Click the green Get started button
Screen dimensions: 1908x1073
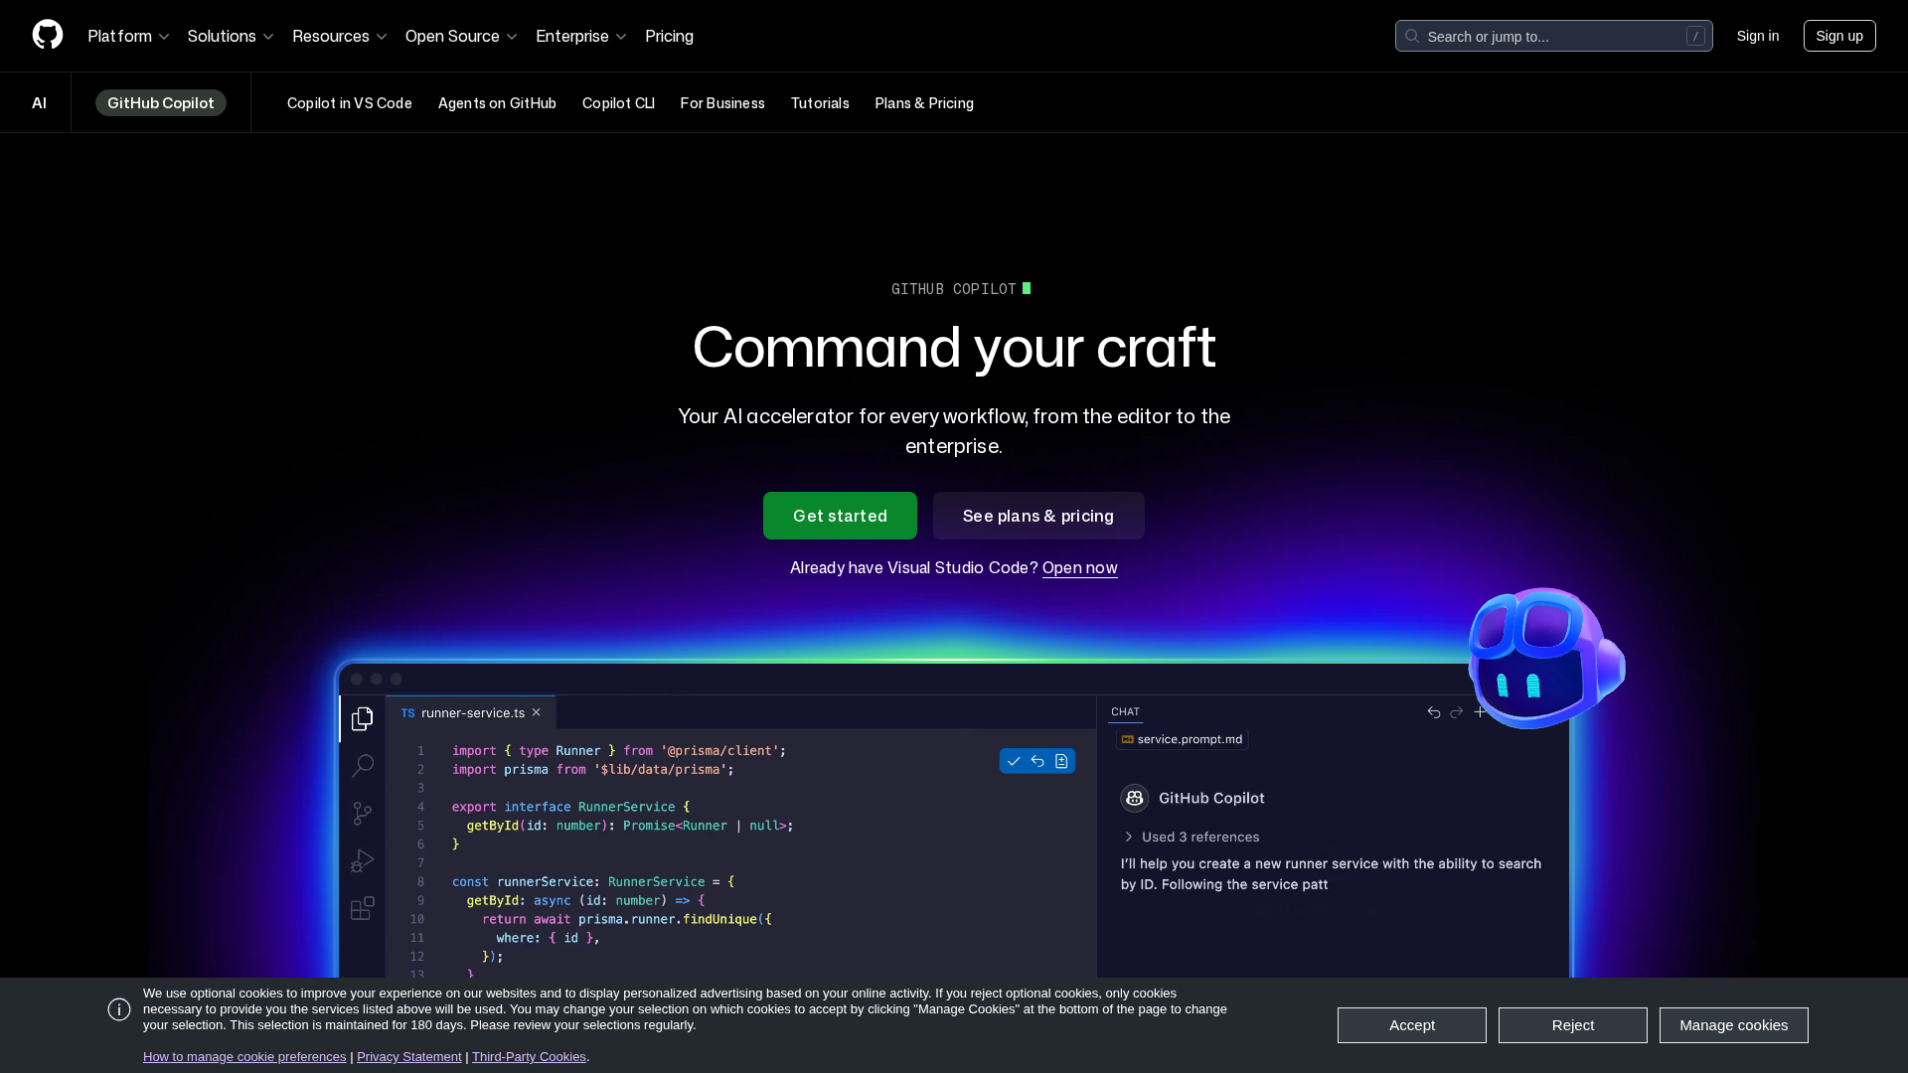coord(840,516)
